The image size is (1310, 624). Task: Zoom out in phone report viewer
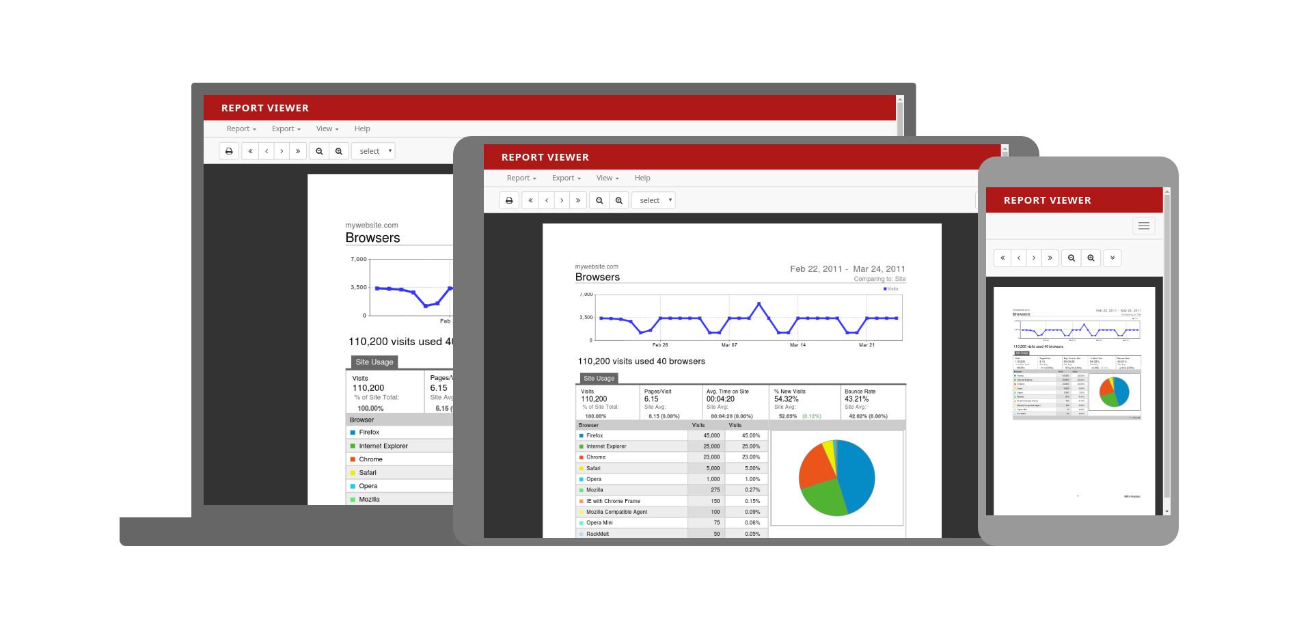1072,258
